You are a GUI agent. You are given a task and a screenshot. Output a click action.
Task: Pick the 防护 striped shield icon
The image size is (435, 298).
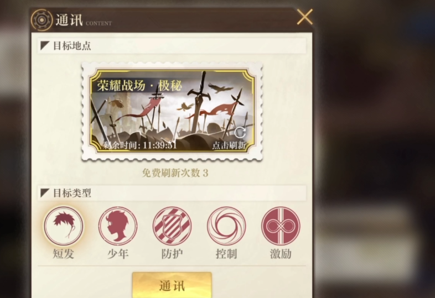[x=172, y=226]
